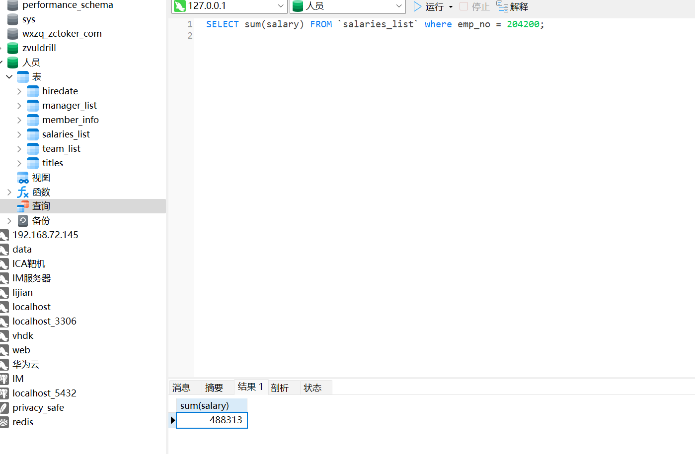Viewport: 695px width, 454px height.
Task: Click the ICA靶机 connection icon
Action: tap(4, 264)
